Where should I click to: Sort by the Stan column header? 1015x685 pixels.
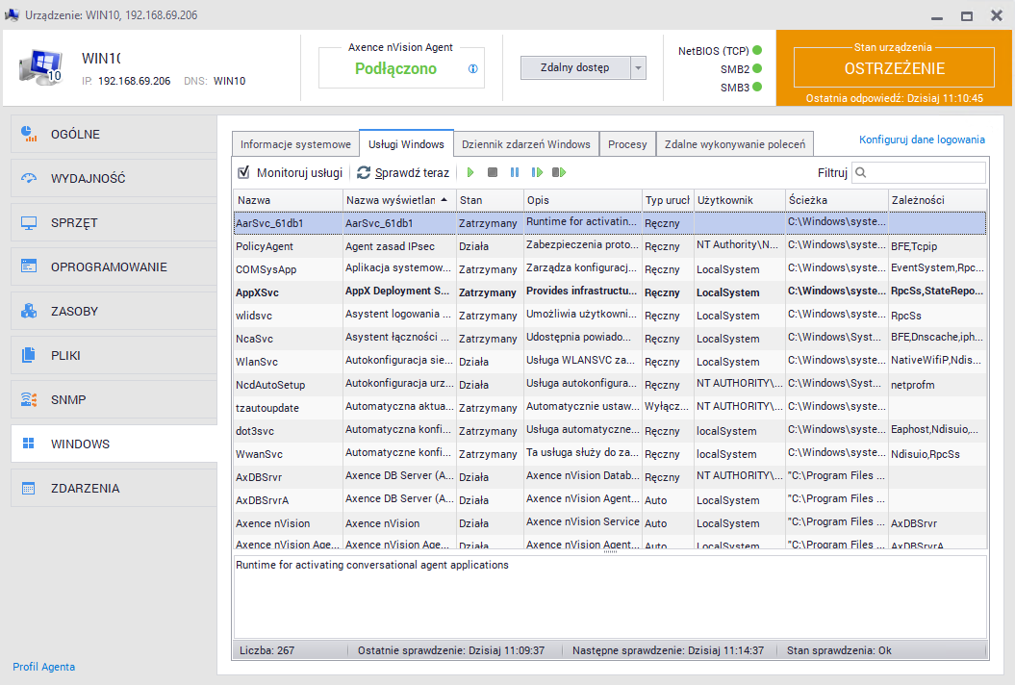(489, 200)
